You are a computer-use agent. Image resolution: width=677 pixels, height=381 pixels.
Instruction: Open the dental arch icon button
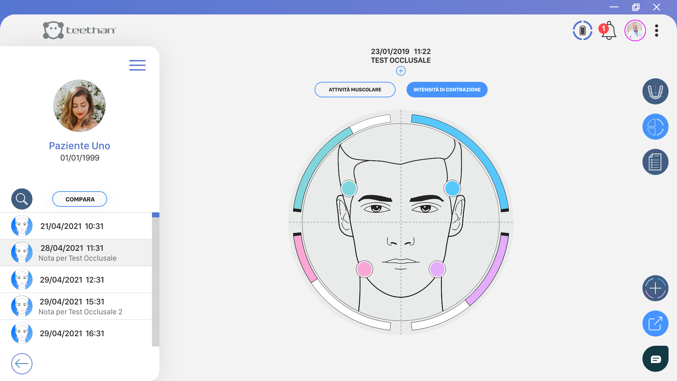[x=655, y=91]
